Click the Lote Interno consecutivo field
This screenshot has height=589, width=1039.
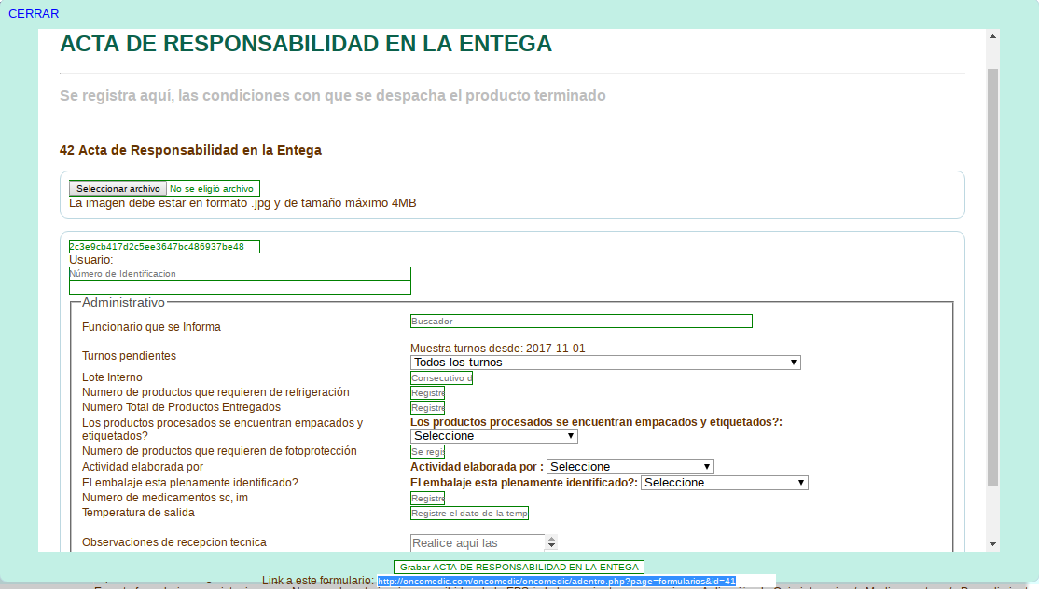pyautogui.click(x=441, y=378)
